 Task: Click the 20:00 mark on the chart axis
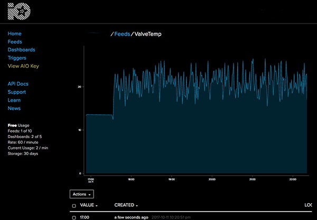(211, 179)
